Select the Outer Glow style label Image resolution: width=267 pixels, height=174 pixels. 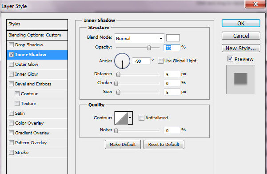[x=27, y=65]
